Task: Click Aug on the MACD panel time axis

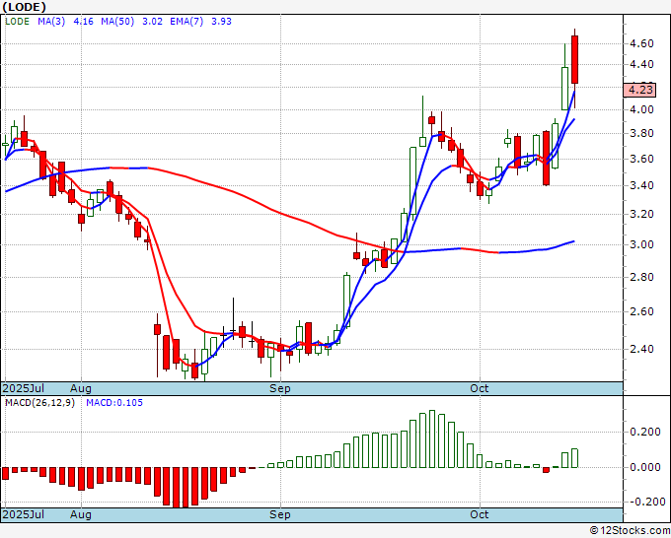Action: tap(81, 514)
